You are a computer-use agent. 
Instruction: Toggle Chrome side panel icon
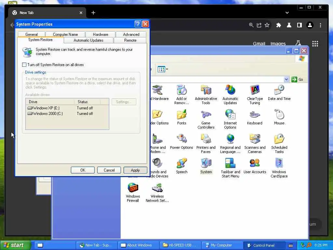(300, 25)
